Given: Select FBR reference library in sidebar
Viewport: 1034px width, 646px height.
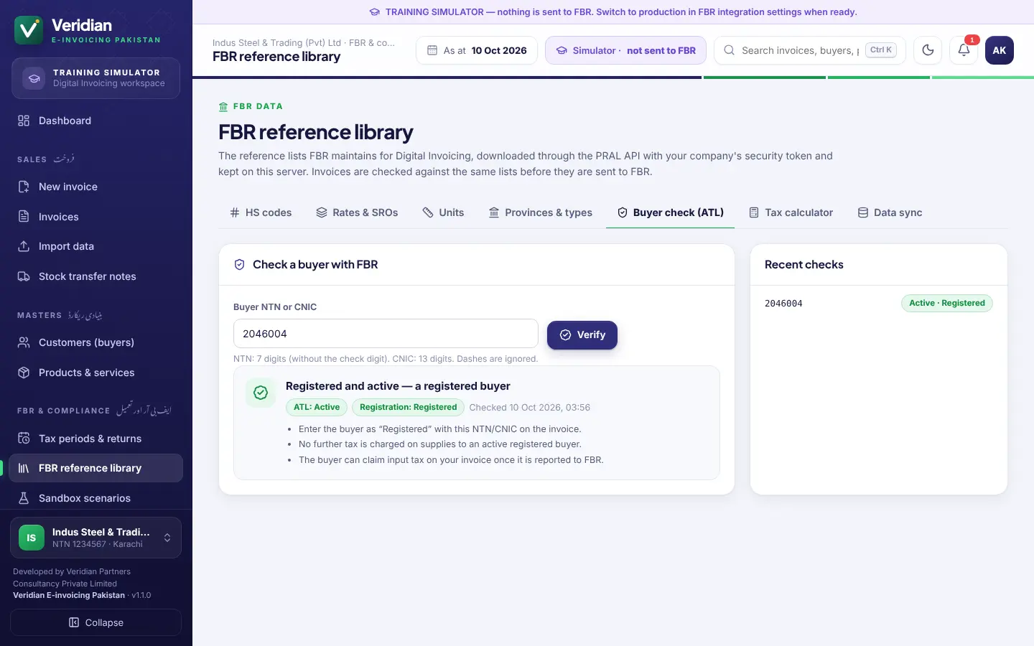Looking at the screenshot, I should pyautogui.click(x=96, y=468).
